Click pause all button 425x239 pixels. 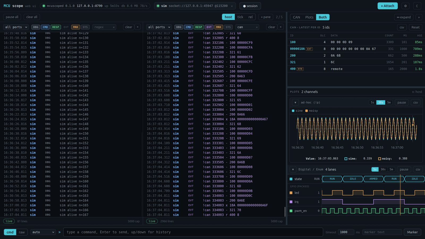point(12,17)
